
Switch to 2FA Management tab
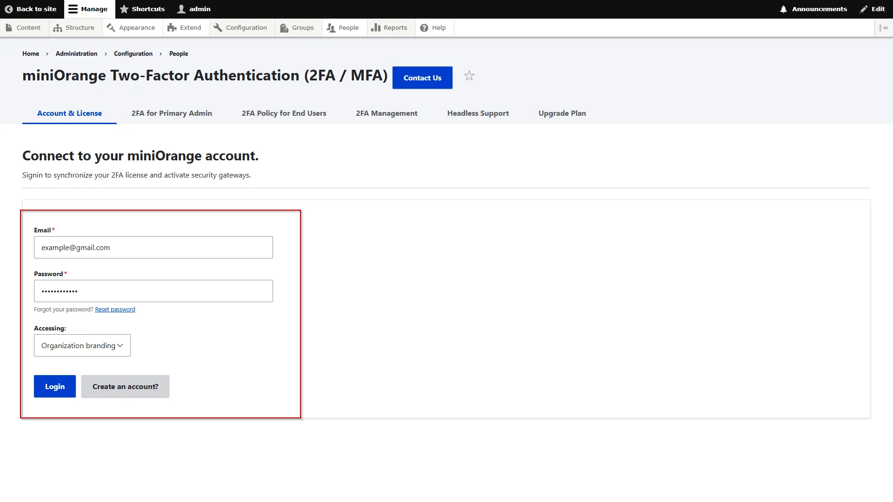(x=387, y=113)
